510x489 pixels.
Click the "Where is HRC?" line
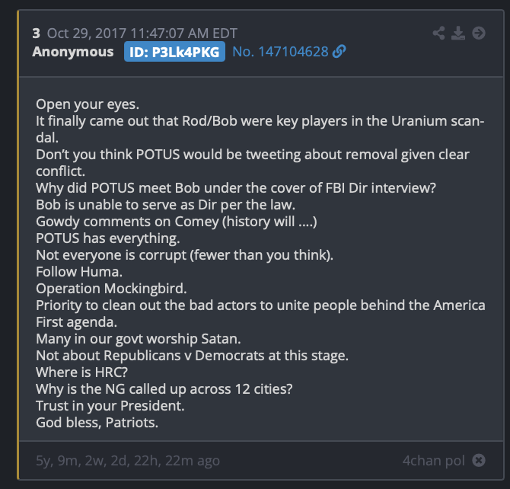click(x=82, y=372)
